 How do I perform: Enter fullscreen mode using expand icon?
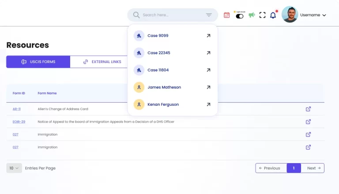click(x=262, y=15)
